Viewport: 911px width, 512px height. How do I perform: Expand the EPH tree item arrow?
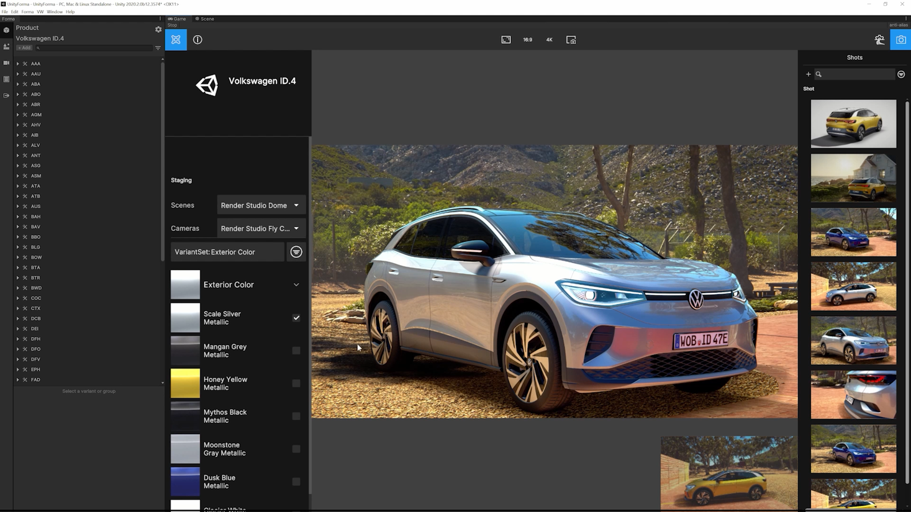17,369
